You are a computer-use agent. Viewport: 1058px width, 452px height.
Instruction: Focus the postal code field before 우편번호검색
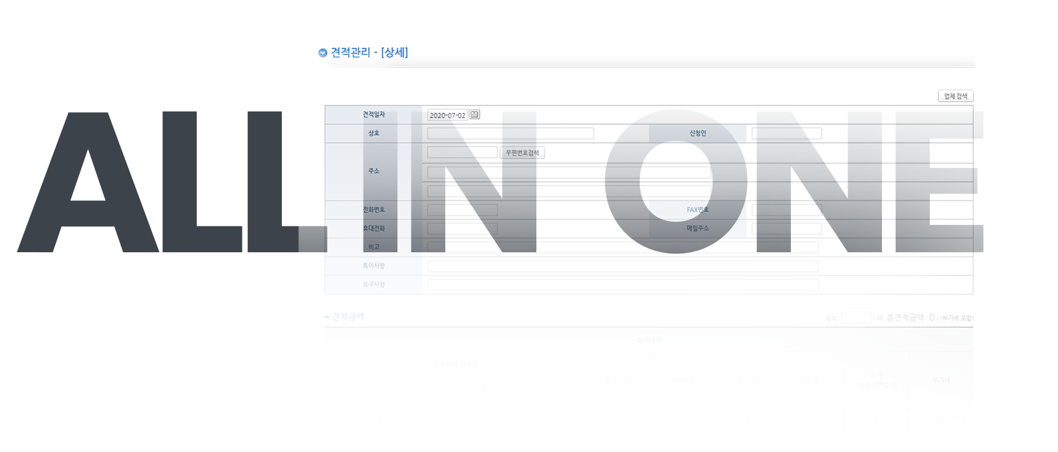463,153
